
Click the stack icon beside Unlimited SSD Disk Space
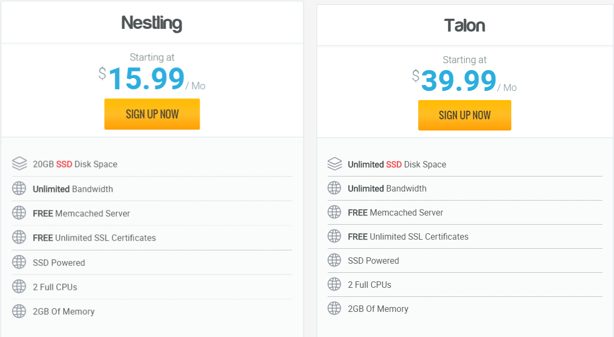coord(334,164)
